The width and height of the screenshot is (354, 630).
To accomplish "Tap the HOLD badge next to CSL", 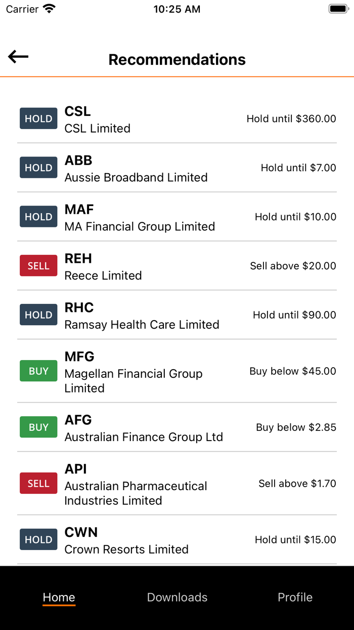I will 38,119.
